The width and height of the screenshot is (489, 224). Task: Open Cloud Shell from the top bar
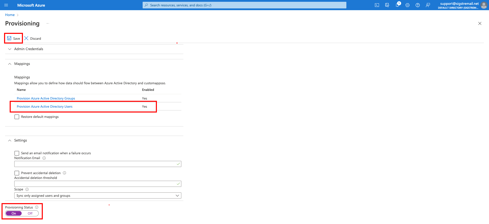(377, 5)
